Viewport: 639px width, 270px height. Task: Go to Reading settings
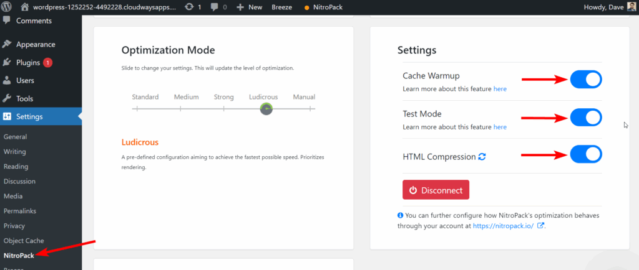click(16, 167)
